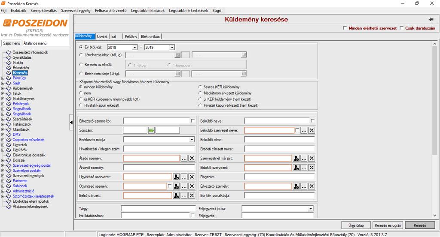Open Feljegyzés típusa dropdown
Viewport: 440px width, 237px height.
tap(310, 208)
